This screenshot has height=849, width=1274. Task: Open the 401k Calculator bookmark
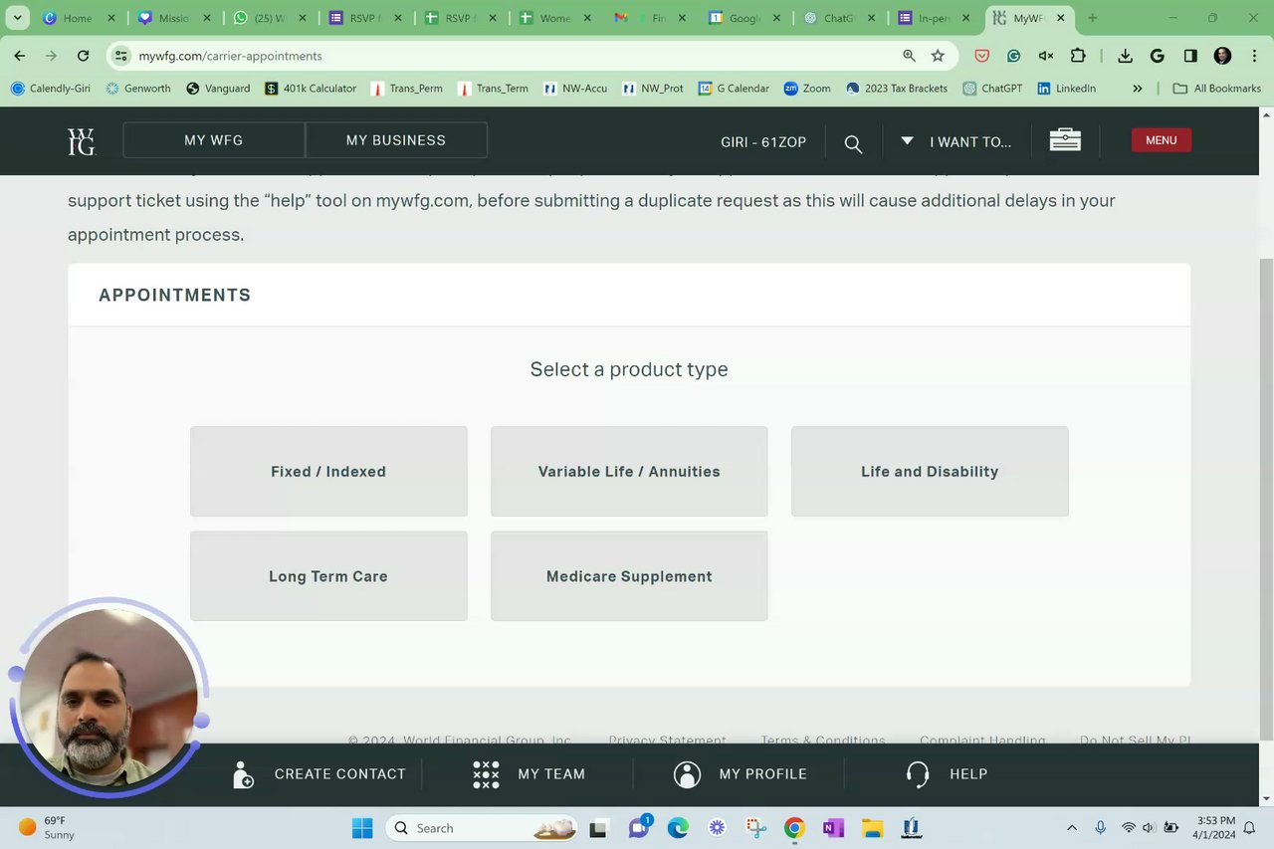point(311,88)
